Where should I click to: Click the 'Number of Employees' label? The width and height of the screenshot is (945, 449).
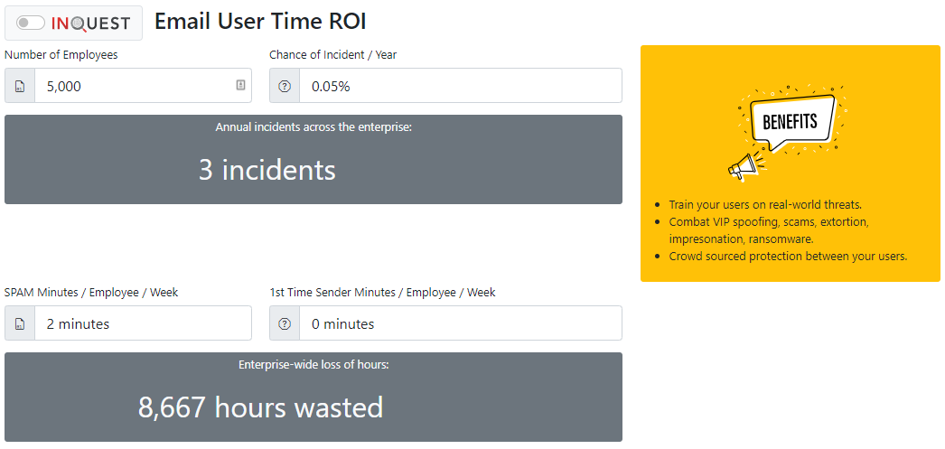pos(61,55)
